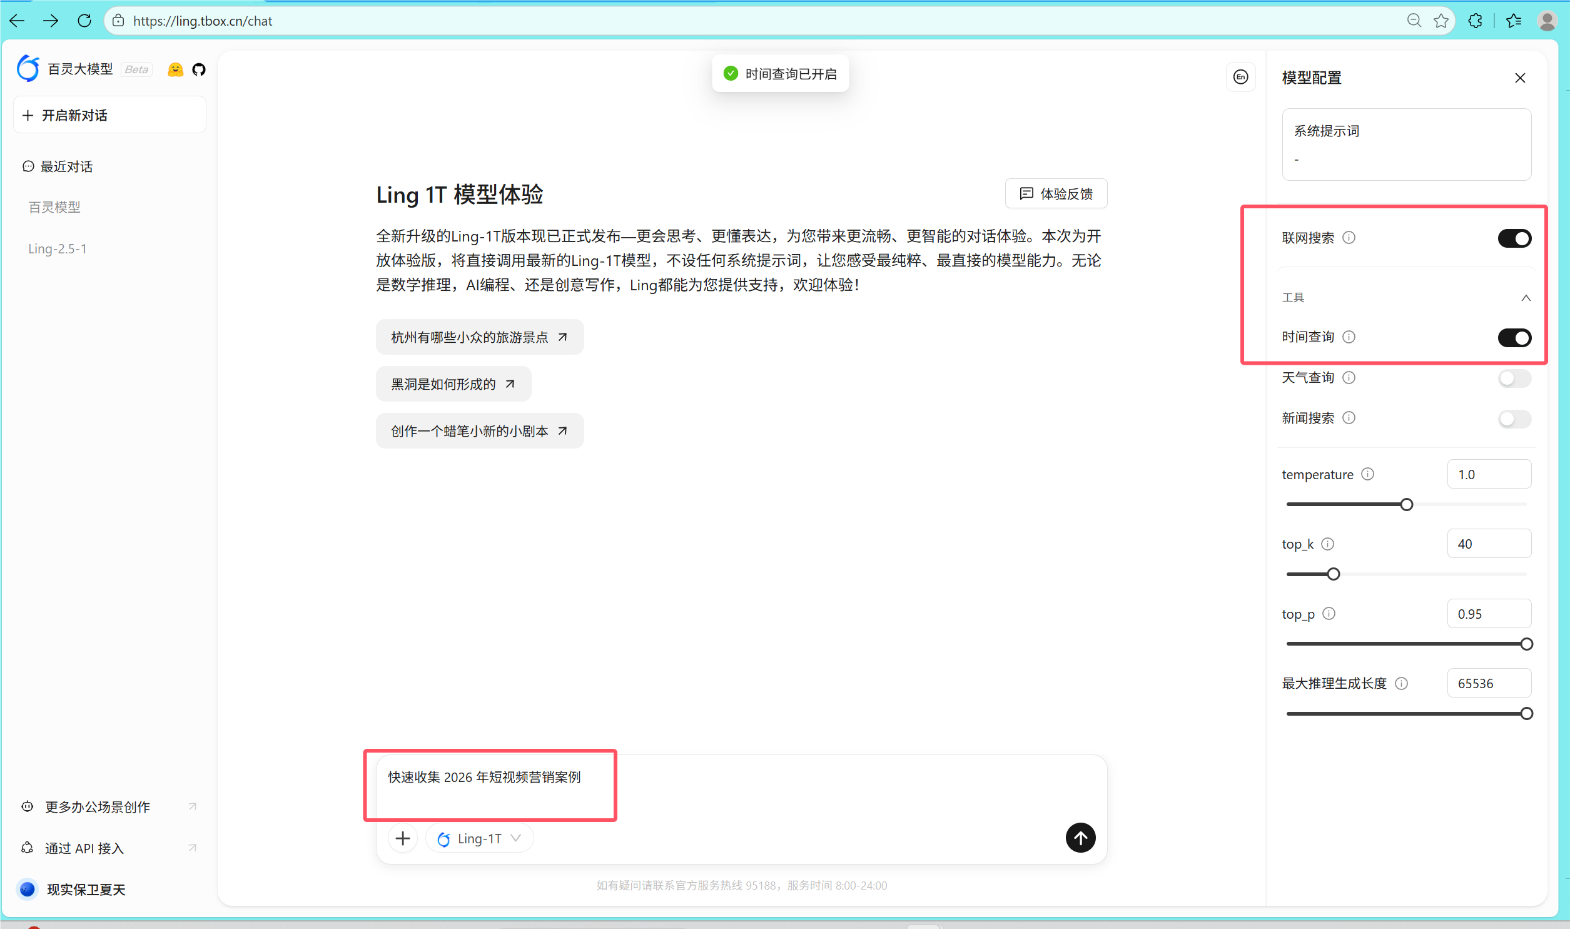Click the browser refresh icon
The width and height of the screenshot is (1570, 929).
[x=84, y=21]
